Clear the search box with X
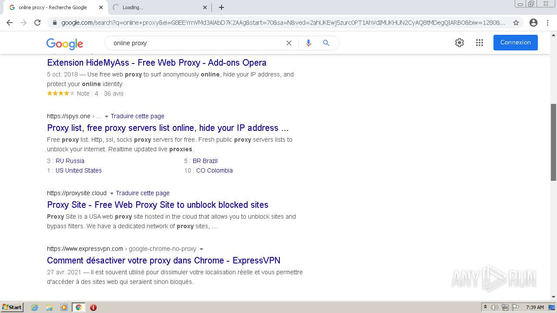 coord(289,43)
